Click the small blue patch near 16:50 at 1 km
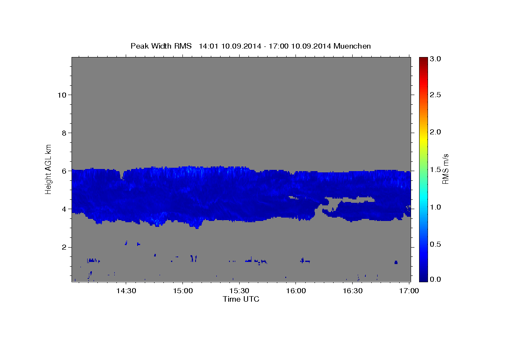Viewport: 508px width, 338px height. tap(396, 262)
